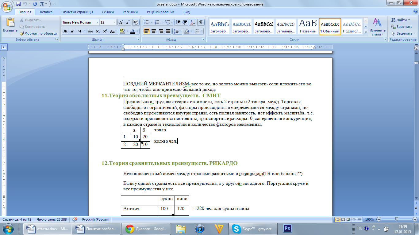419x235 pixels.
Task: Open borders dropdown arrow
Action: (x=201, y=31)
